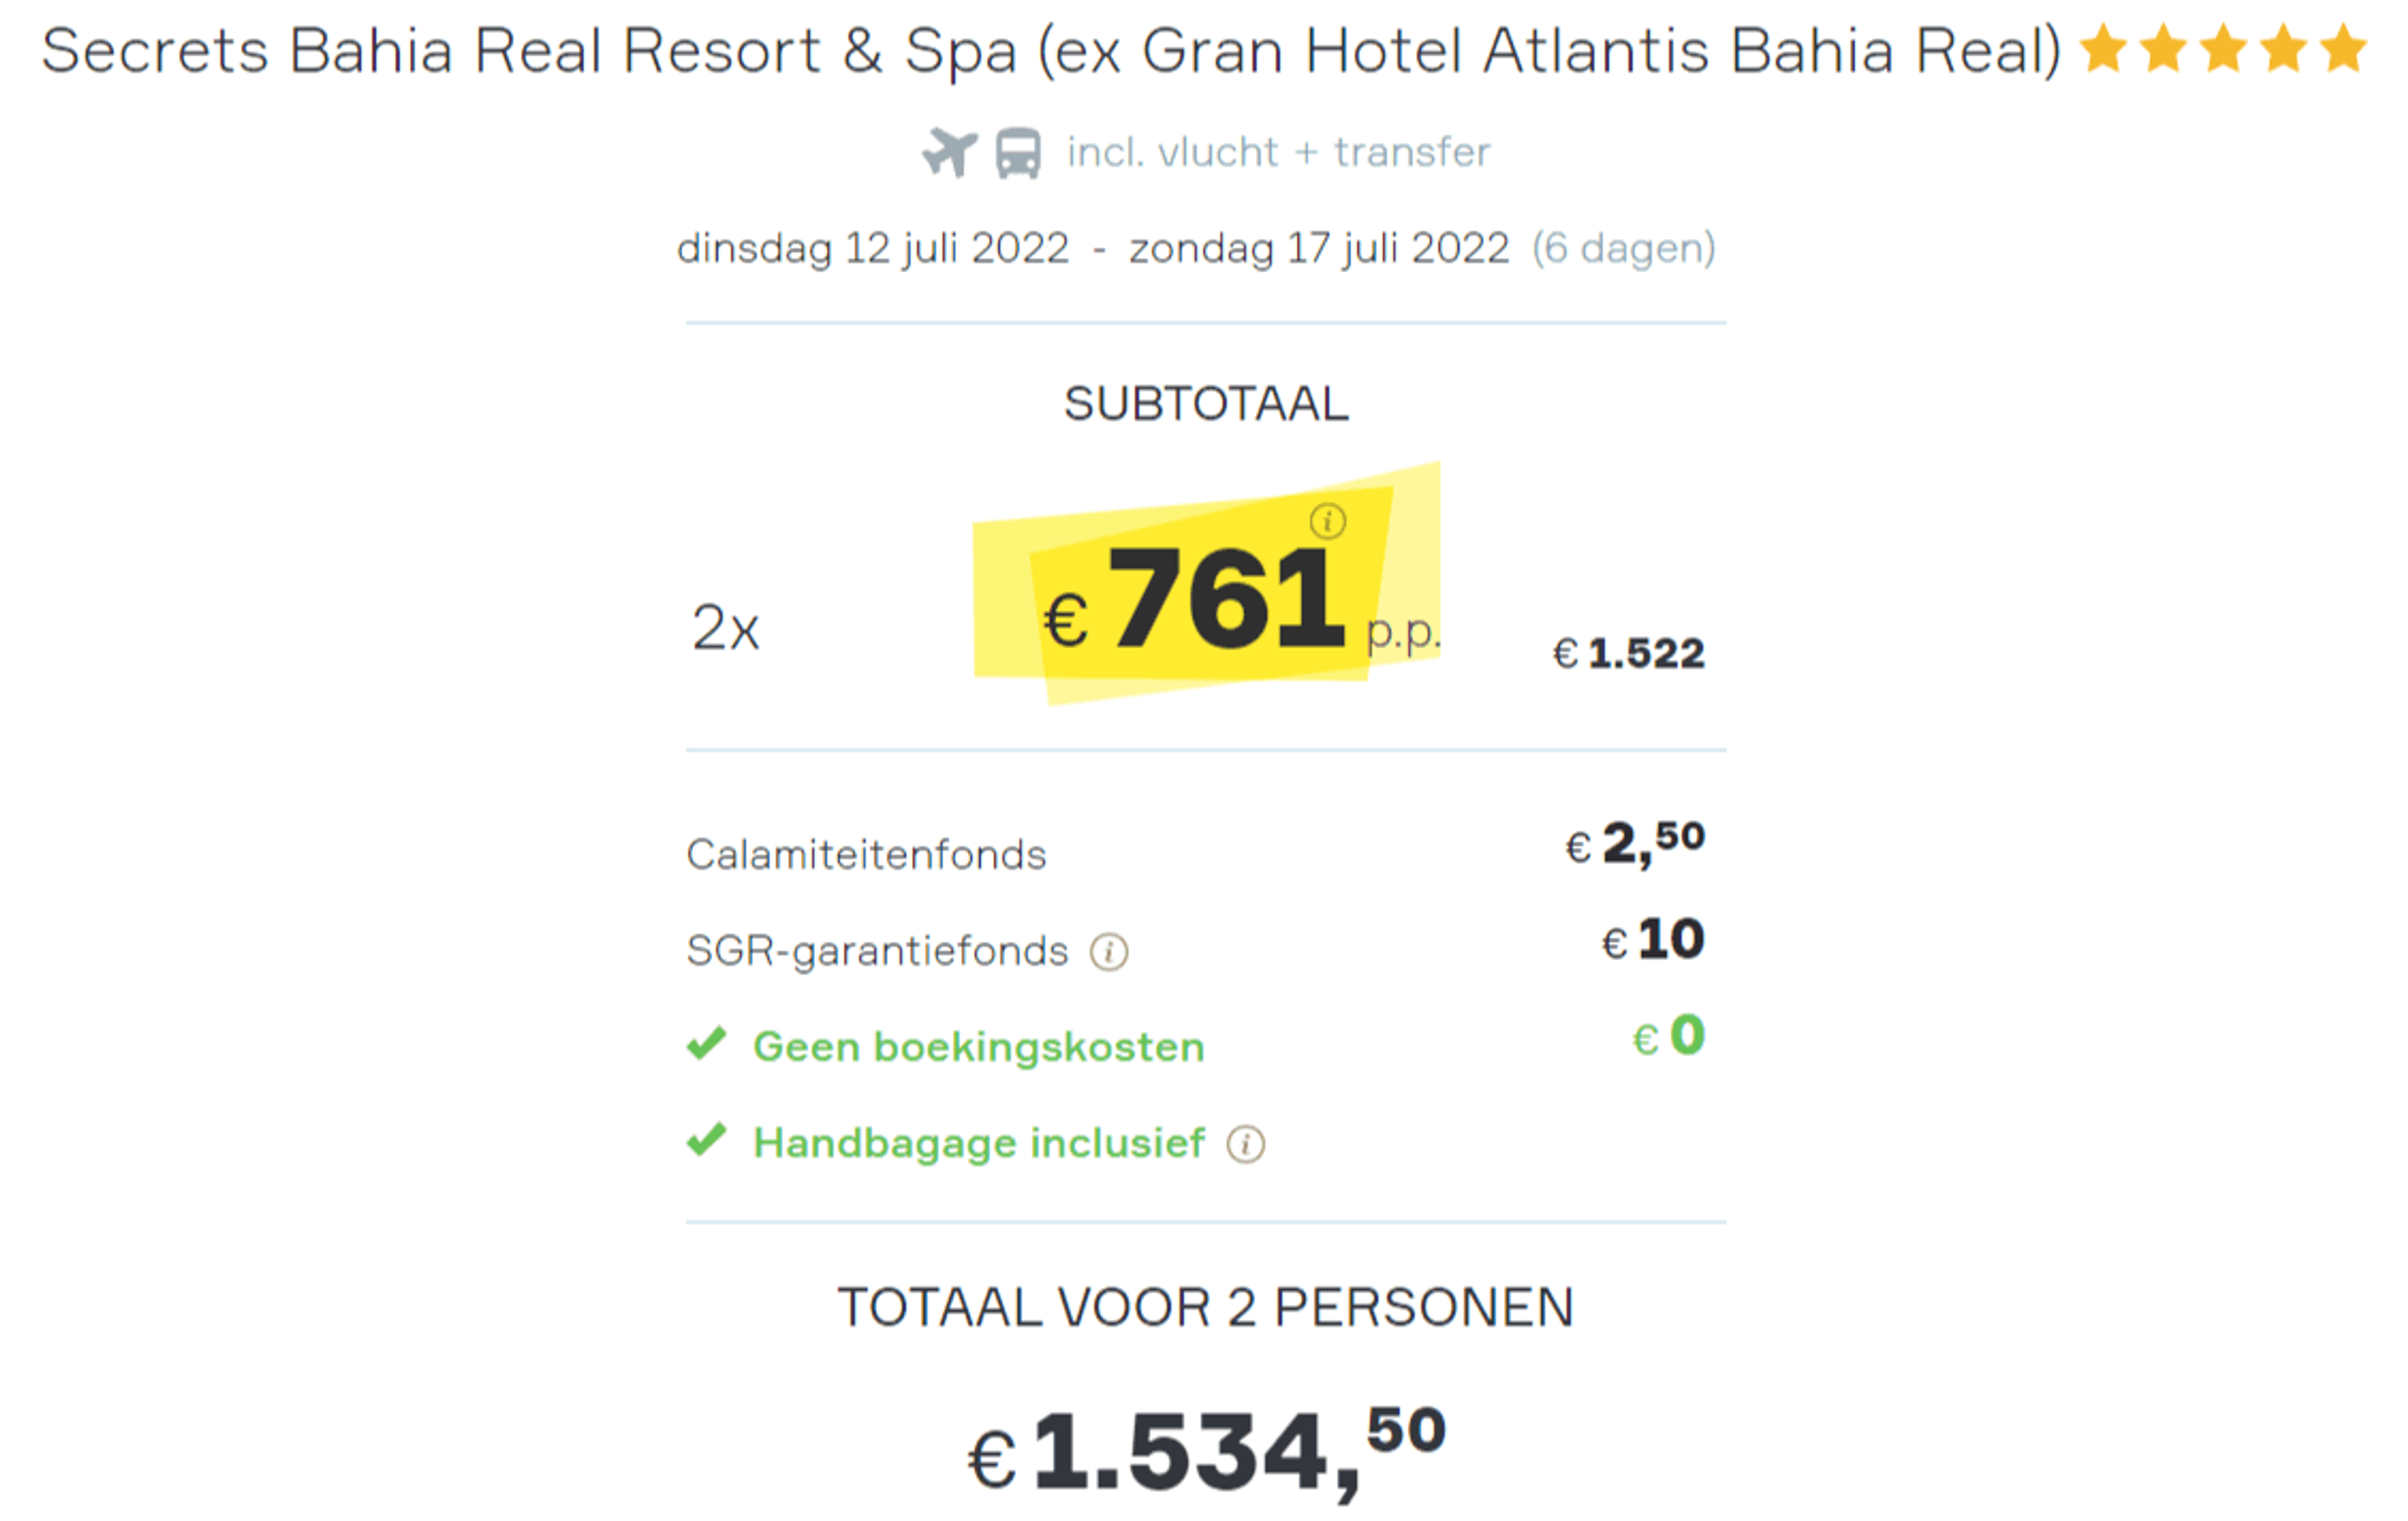Click the info icon above 761 price
Screen dimensions: 2408x1521
click(1328, 521)
